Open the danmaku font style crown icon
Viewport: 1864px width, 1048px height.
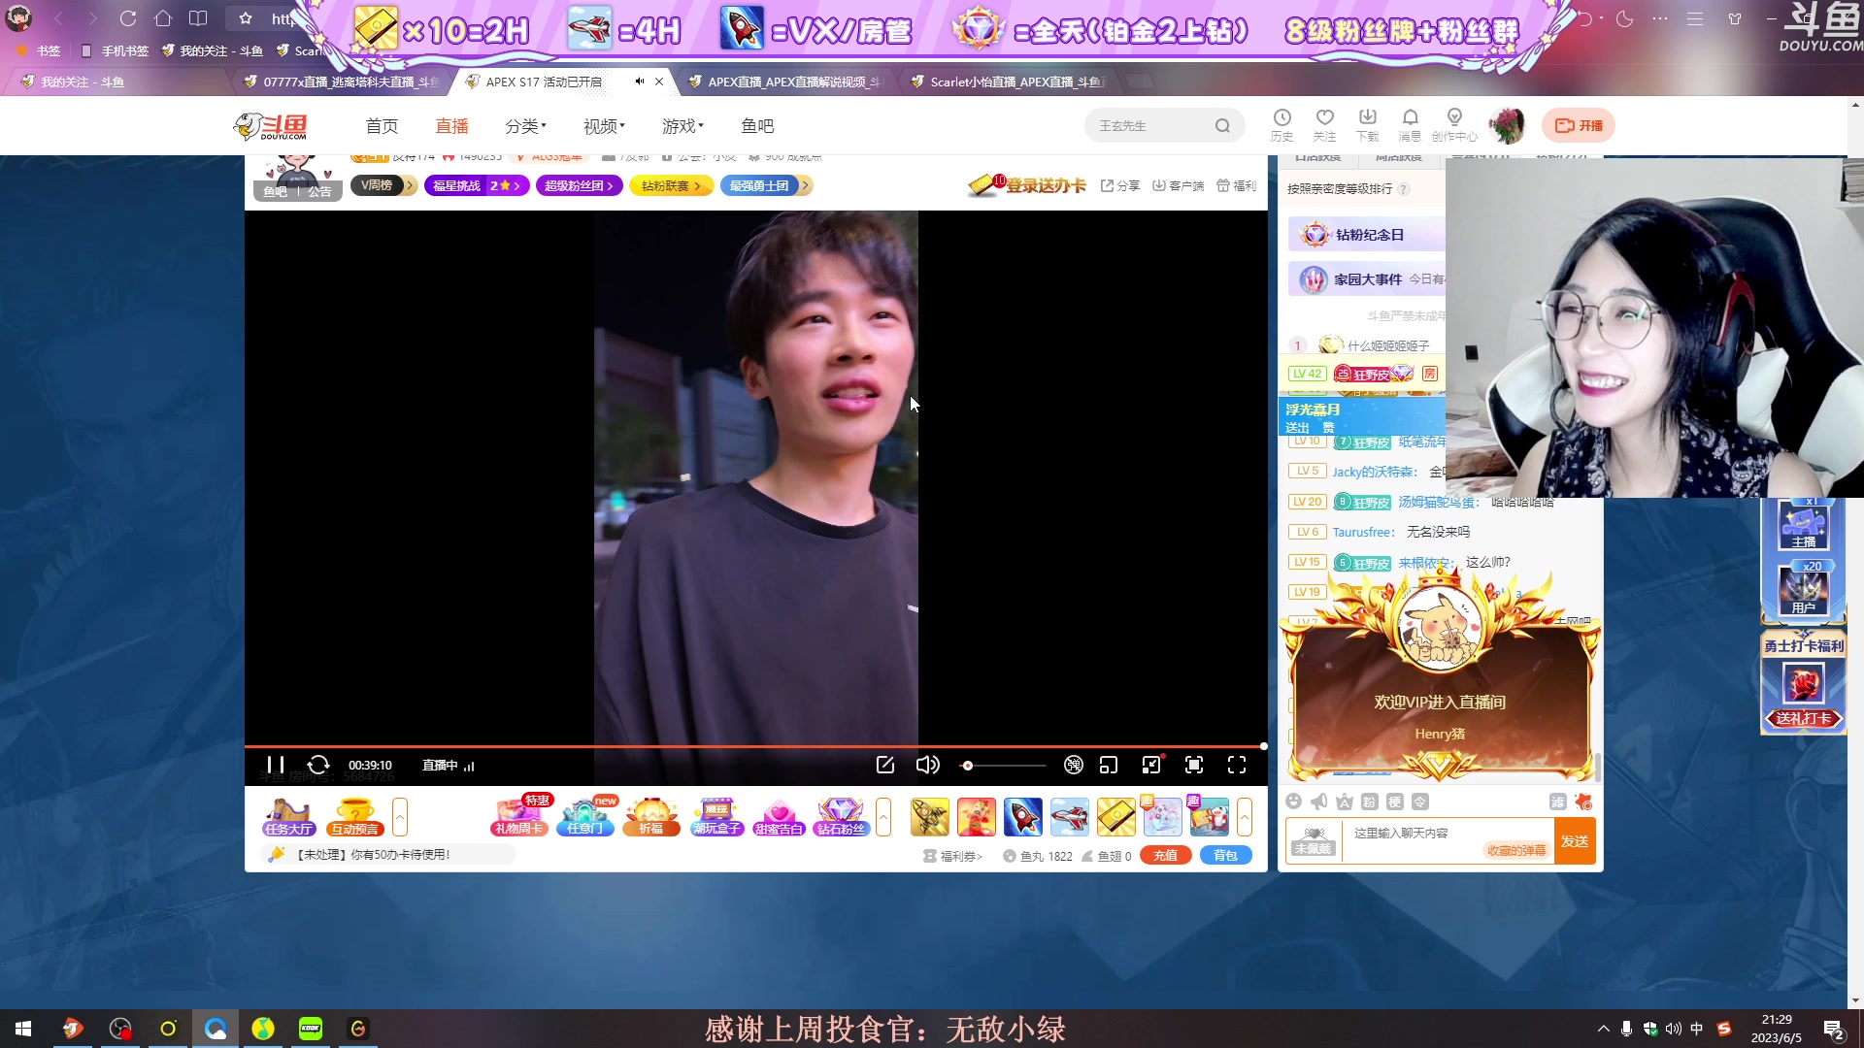point(1344,802)
